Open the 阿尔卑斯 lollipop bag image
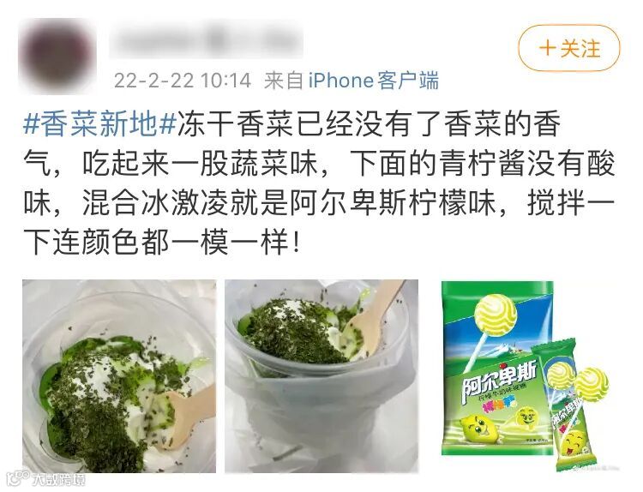 (496, 369)
